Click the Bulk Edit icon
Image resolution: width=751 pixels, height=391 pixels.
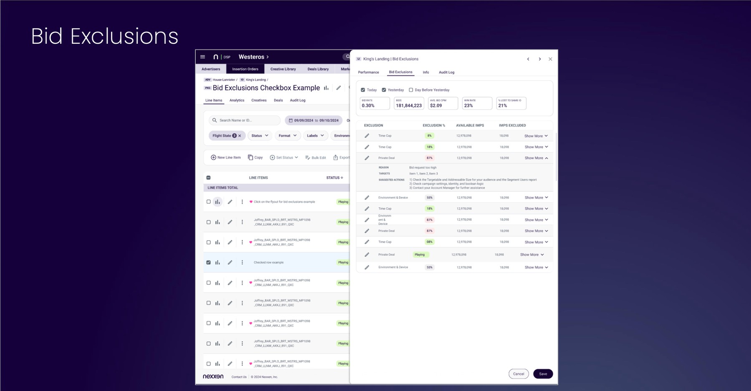pos(307,157)
